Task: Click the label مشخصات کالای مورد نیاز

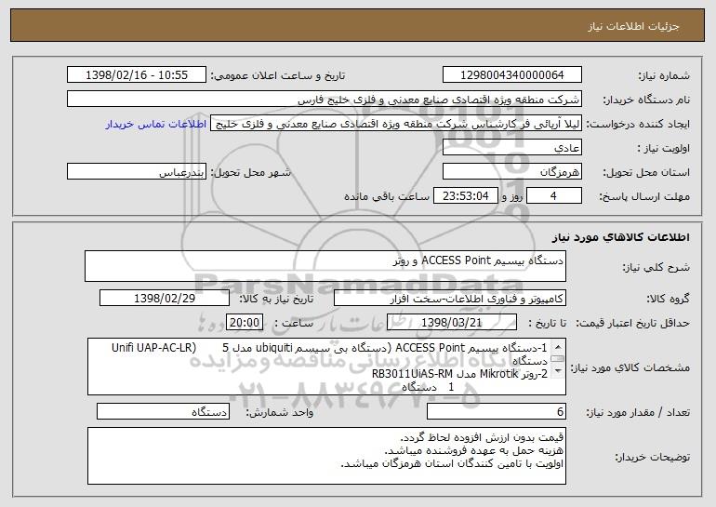Action: coord(631,367)
